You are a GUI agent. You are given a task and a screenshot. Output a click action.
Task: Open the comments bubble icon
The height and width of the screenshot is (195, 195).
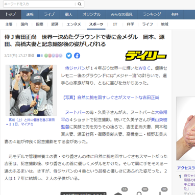click(x=39, y=56)
